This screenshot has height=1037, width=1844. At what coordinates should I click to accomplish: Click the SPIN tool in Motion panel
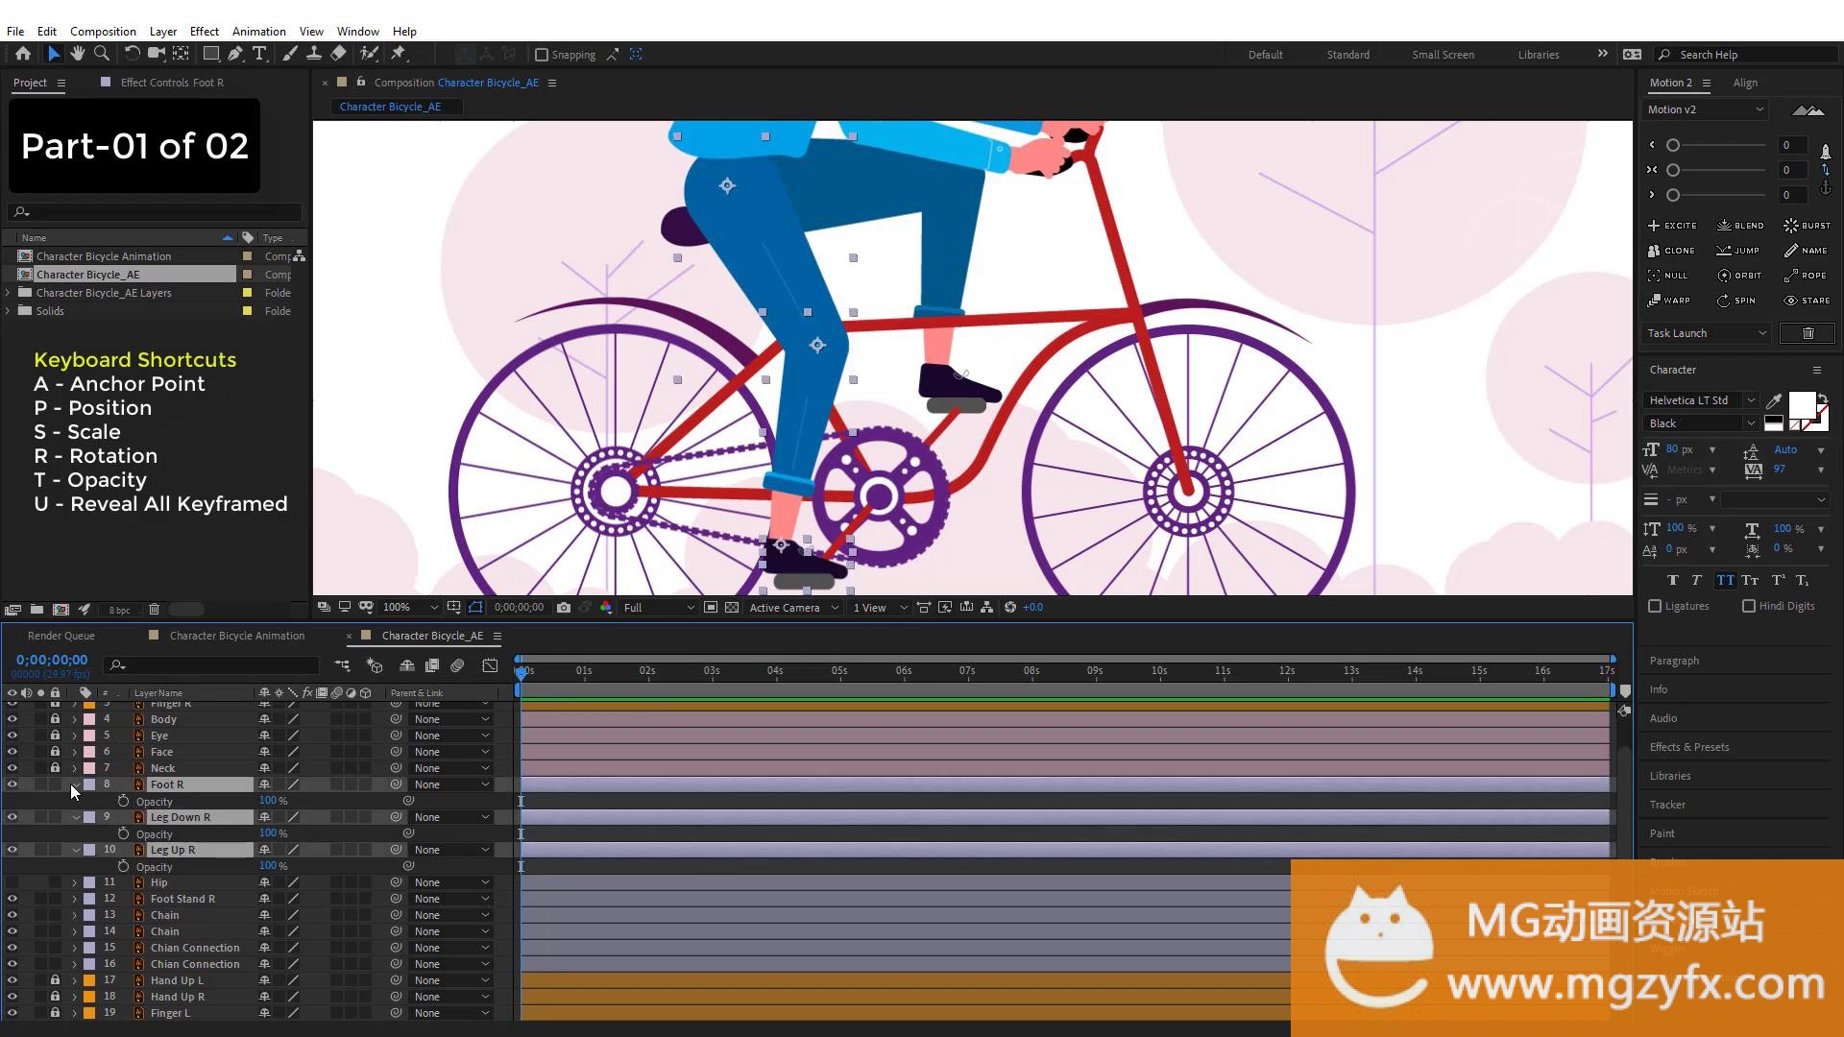pyautogui.click(x=1736, y=301)
